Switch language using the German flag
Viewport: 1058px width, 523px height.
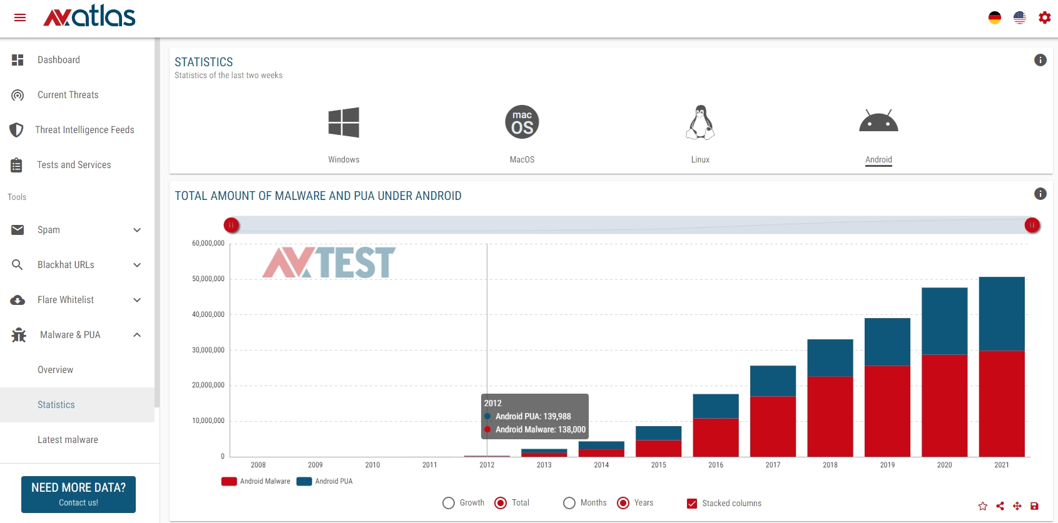click(x=994, y=17)
